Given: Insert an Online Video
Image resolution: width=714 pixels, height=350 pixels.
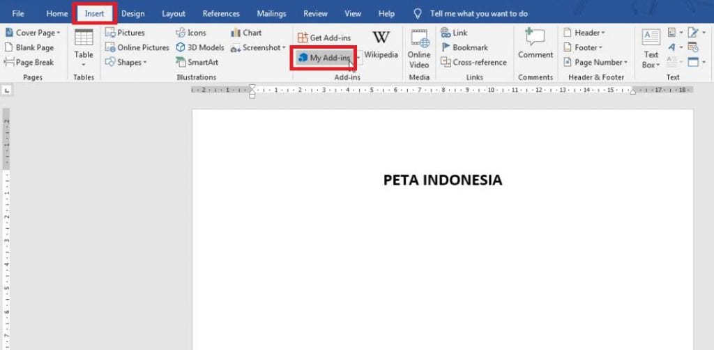Looking at the screenshot, I should tap(419, 49).
